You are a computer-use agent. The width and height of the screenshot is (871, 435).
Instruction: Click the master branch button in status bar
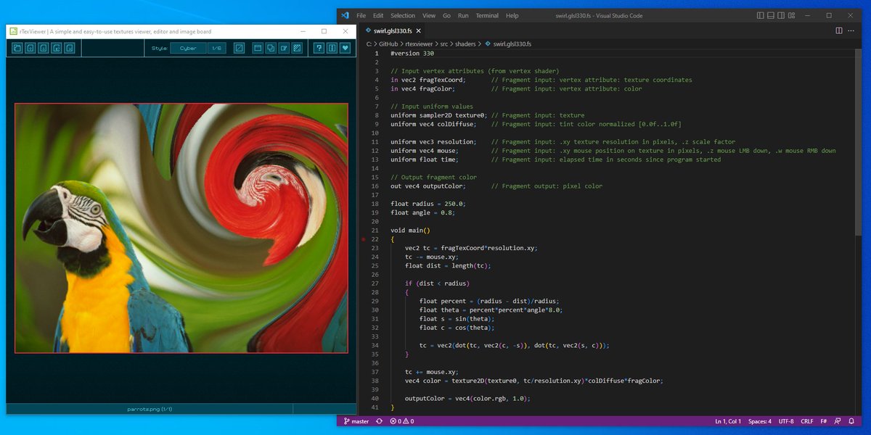359,420
